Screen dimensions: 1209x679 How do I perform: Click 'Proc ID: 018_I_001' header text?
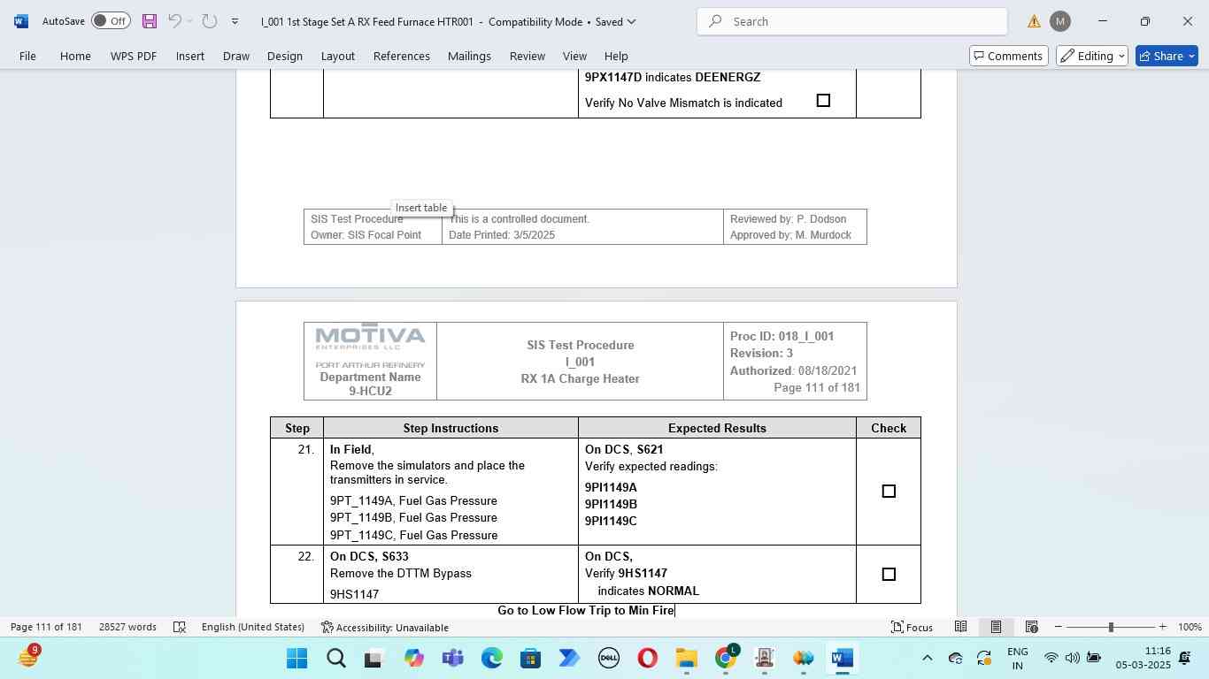[x=782, y=337]
